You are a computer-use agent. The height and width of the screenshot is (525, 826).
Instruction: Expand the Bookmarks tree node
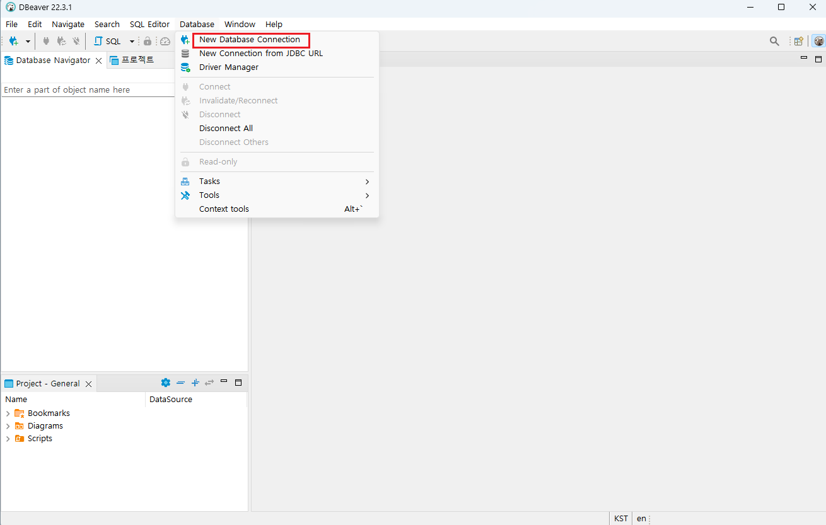[8, 413]
